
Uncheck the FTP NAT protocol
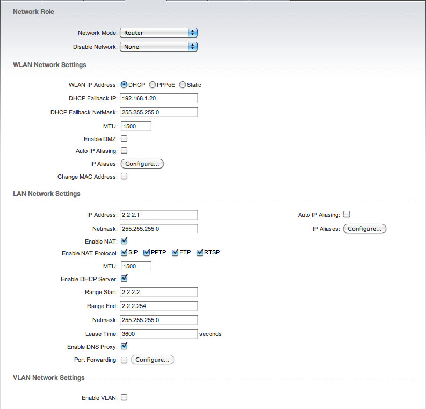(x=175, y=252)
